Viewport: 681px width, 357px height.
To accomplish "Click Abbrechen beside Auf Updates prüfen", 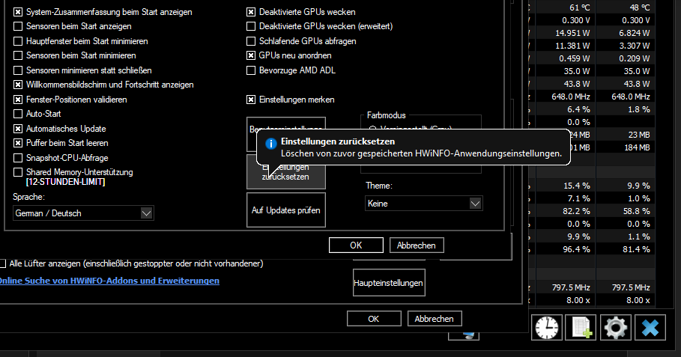I will [416, 245].
